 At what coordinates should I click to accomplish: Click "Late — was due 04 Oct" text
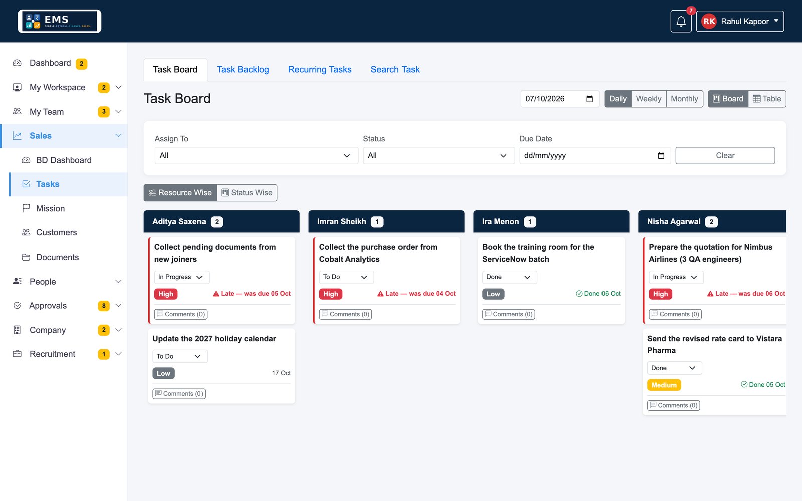(x=417, y=294)
